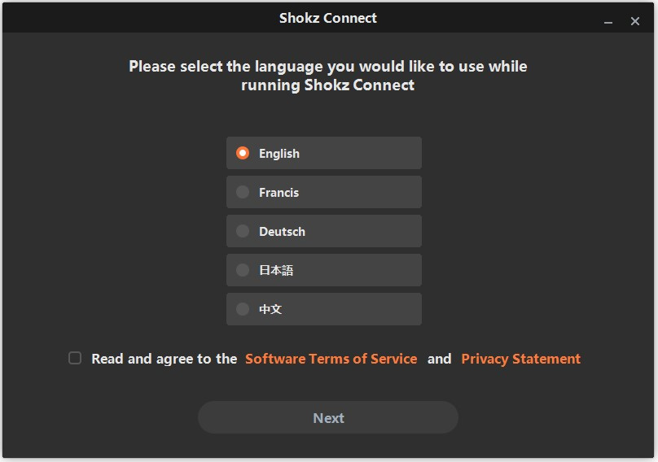Select the English radio button

[242, 153]
